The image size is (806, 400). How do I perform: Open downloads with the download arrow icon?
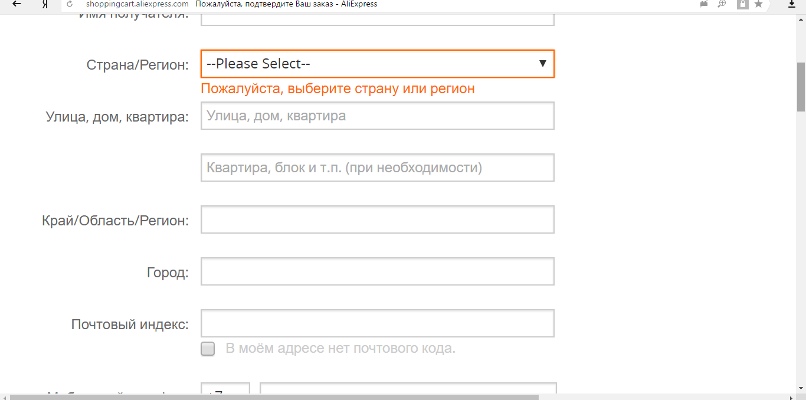point(792,4)
